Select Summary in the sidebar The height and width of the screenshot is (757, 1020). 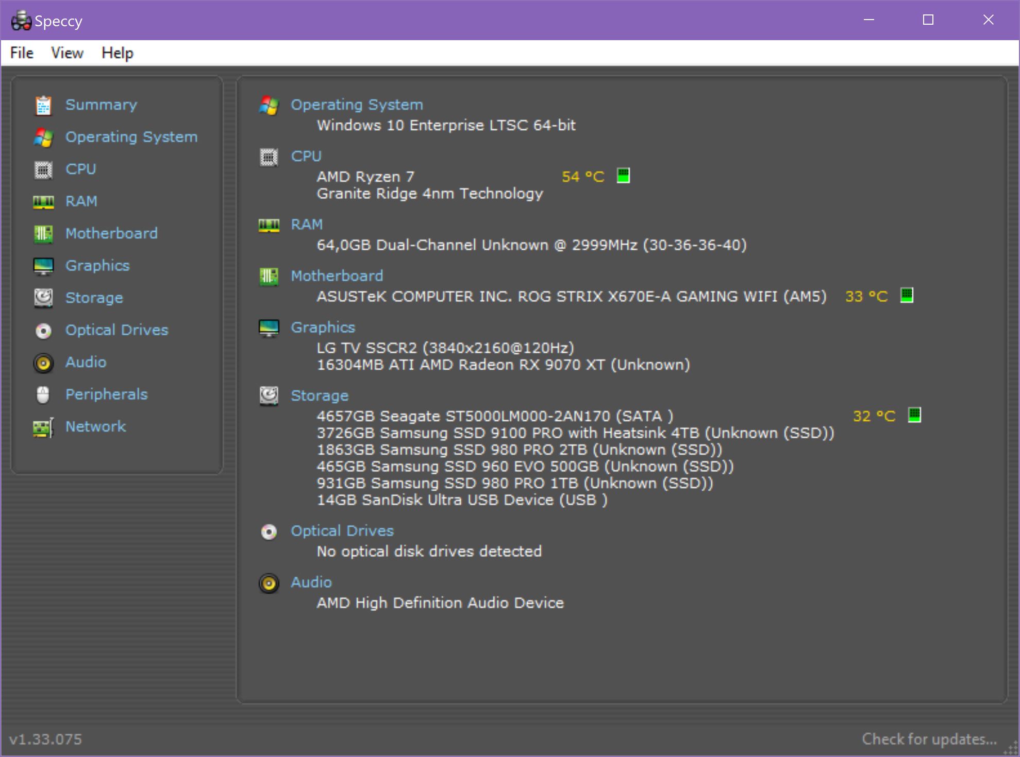pos(101,105)
